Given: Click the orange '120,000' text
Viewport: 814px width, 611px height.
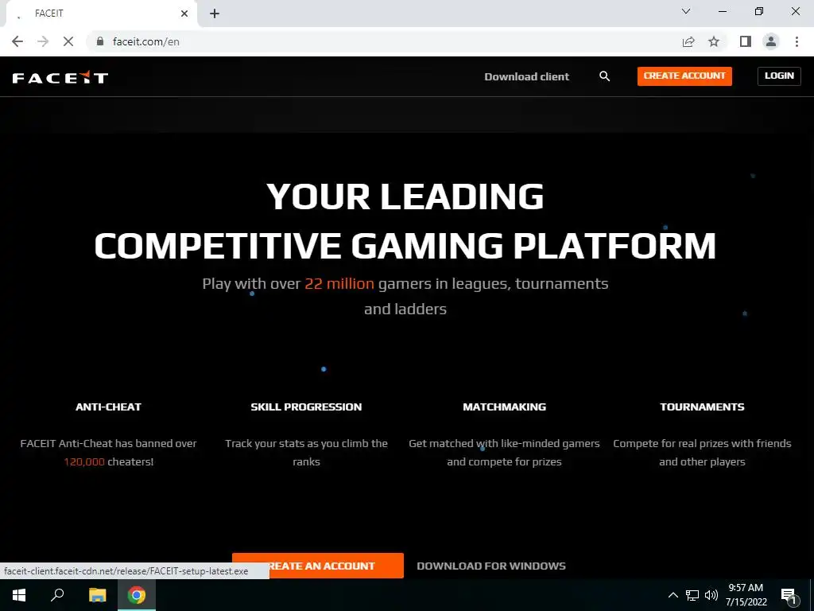Looking at the screenshot, I should point(84,462).
